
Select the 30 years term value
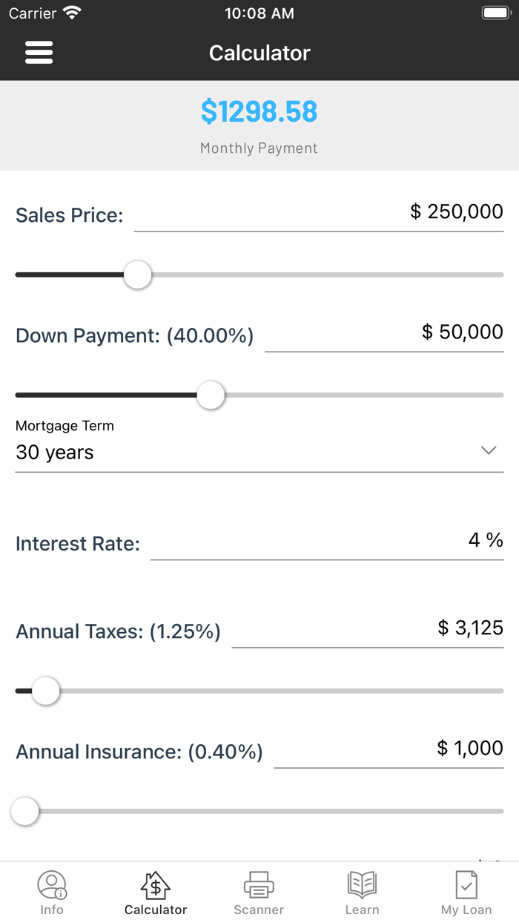(x=55, y=453)
